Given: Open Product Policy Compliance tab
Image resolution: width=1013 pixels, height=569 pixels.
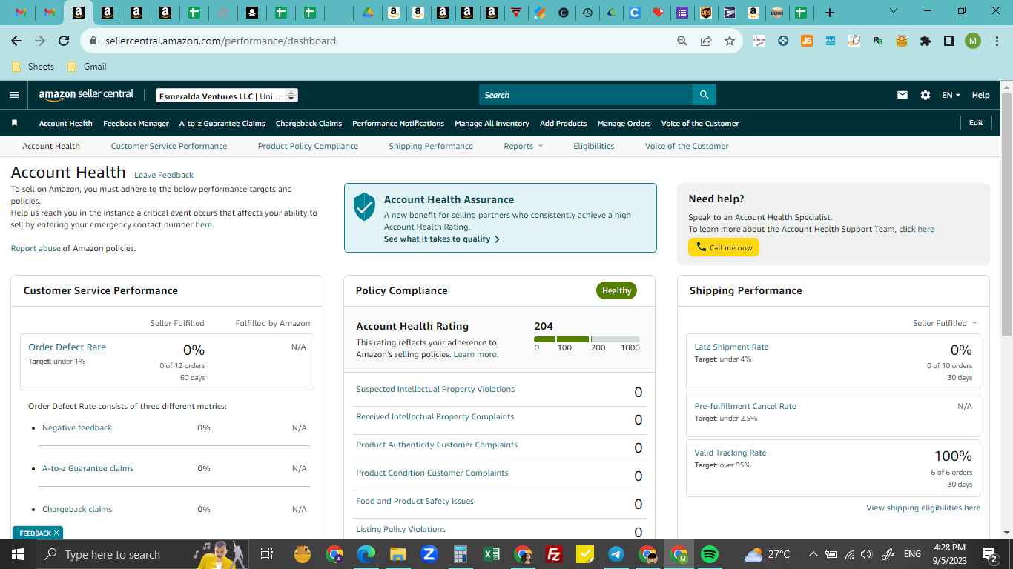Looking at the screenshot, I should click(x=308, y=146).
